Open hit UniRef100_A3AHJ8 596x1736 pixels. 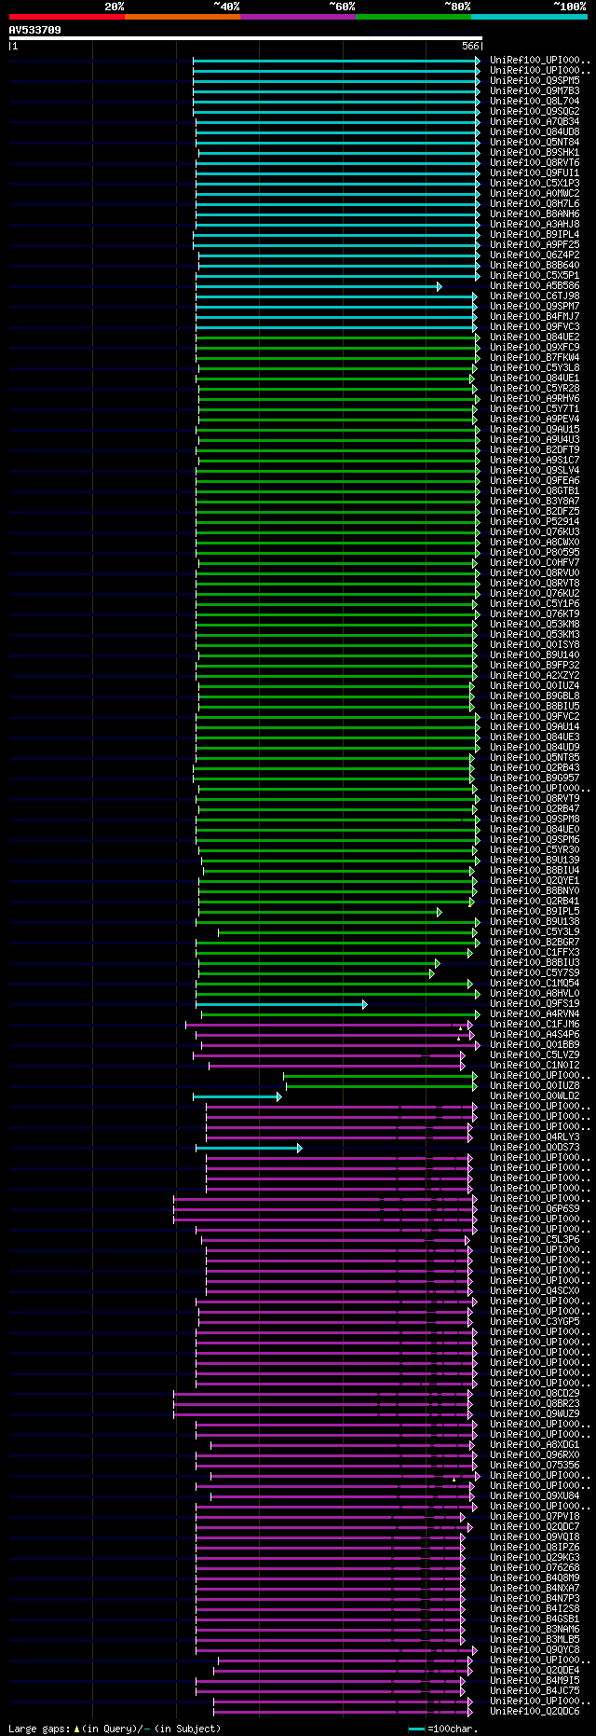point(535,225)
